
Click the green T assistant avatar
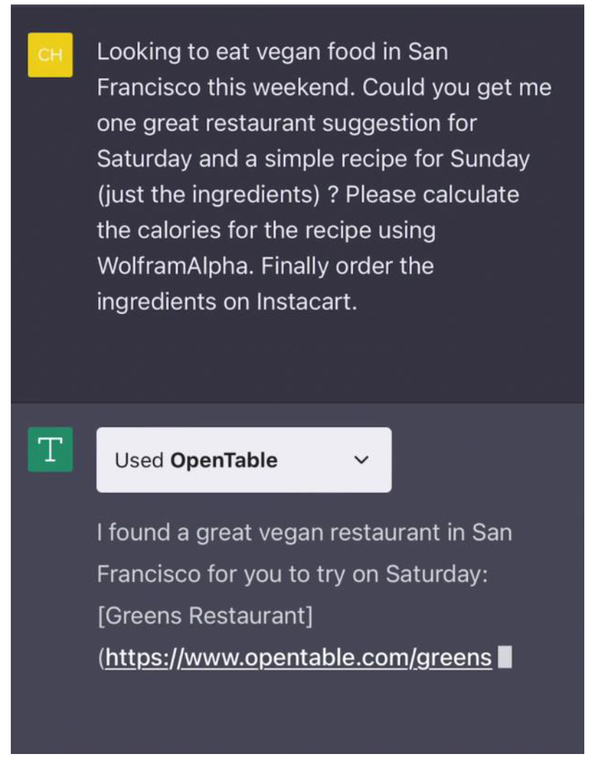(x=50, y=449)
